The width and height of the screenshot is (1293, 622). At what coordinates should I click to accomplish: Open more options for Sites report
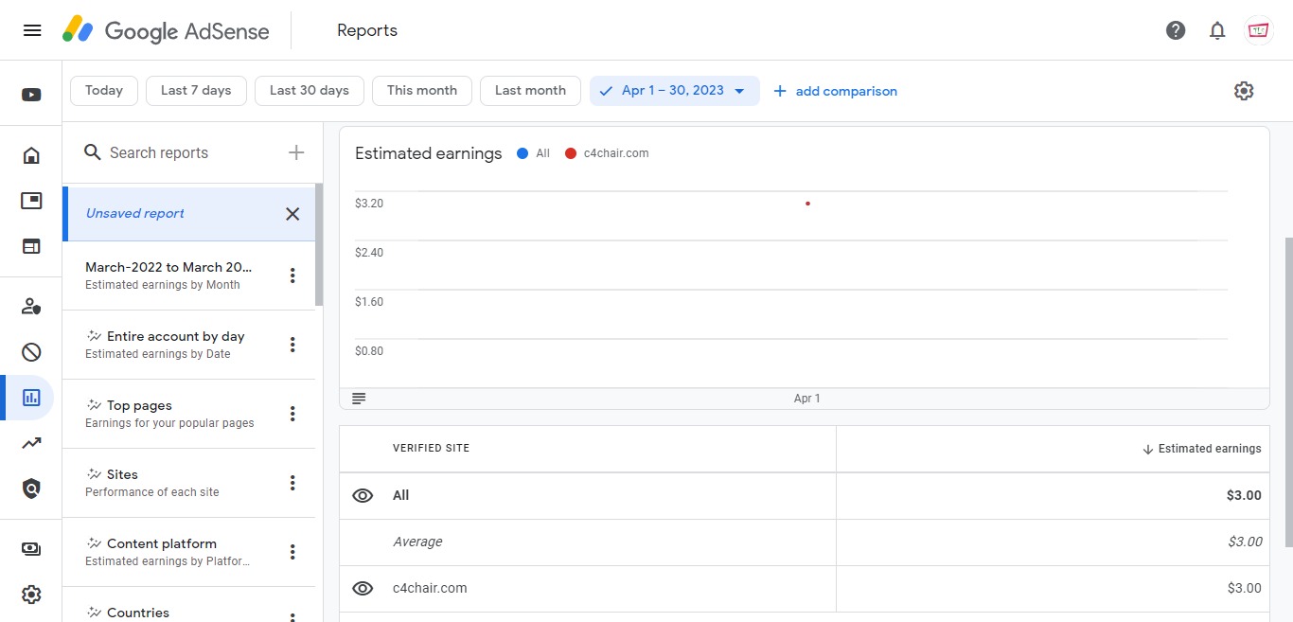[x=292, y=483]
